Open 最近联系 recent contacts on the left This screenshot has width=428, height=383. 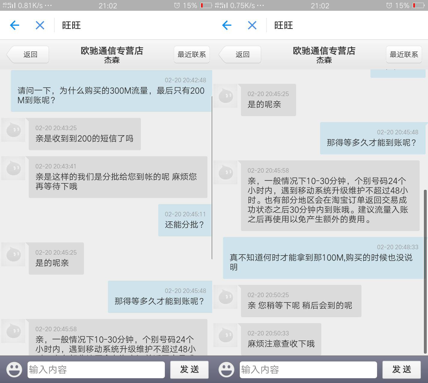click(x=192, y=54)
